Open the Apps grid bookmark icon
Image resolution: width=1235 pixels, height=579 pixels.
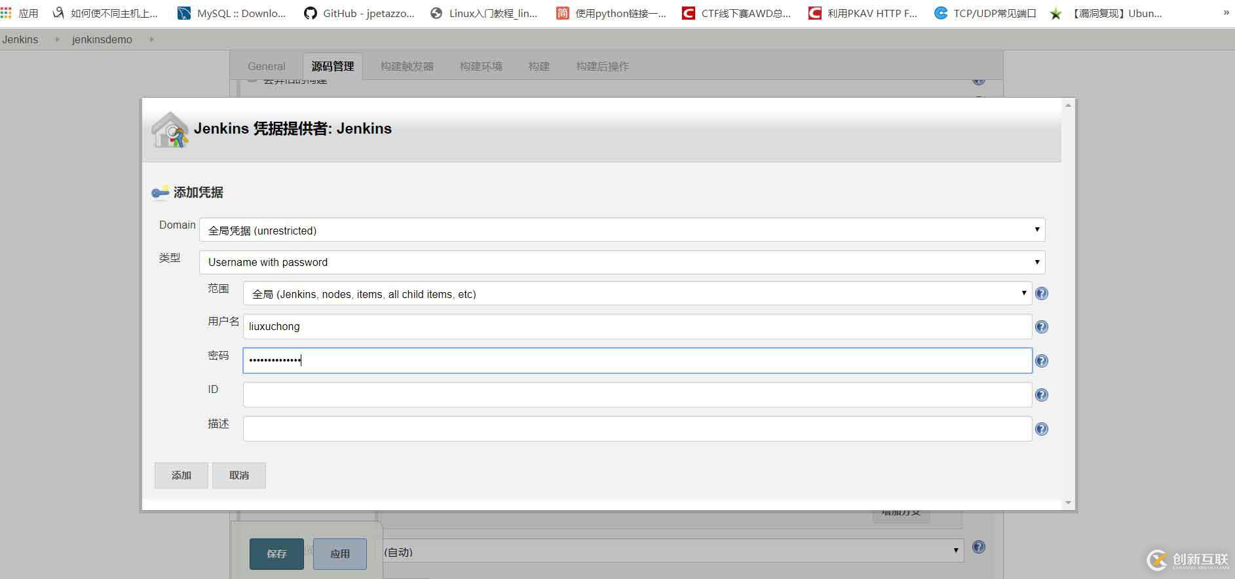pos(6,13)
